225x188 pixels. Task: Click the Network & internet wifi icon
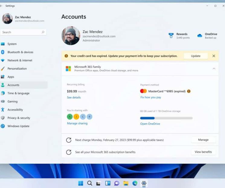click(x=3, y=60)
